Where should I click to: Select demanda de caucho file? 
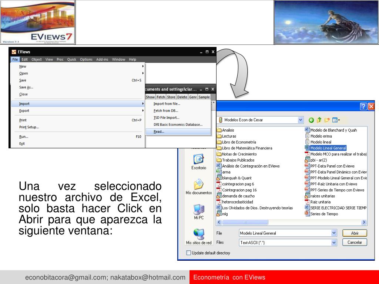[x=236, y=196]
